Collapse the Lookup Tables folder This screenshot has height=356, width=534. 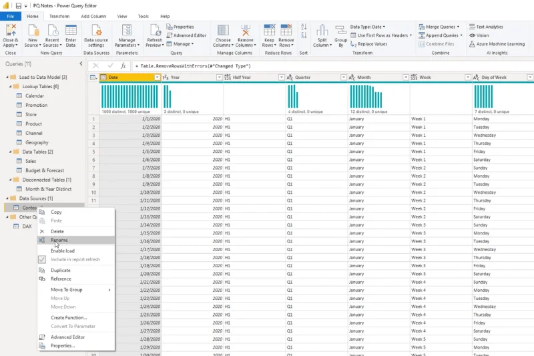coord(10,87)
